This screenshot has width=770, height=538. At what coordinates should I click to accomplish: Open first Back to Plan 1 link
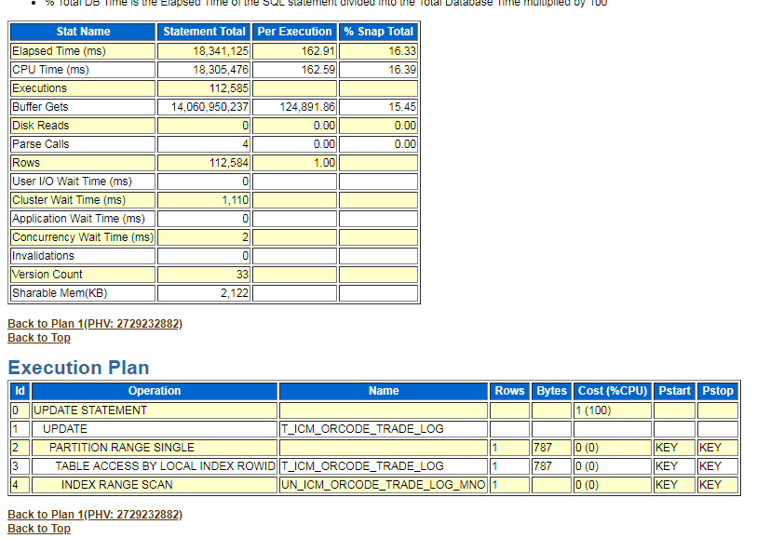95,324
